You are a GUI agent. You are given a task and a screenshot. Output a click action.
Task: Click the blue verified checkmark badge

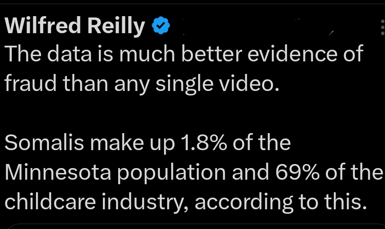click(x=162, y=26)
